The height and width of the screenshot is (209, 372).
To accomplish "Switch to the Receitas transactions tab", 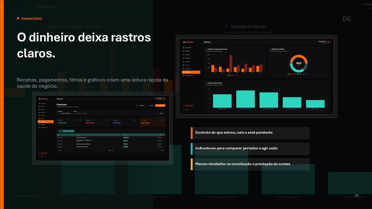I will [x=65, y=131].
